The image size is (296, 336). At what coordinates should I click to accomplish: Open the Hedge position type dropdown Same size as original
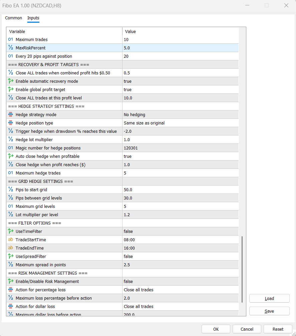(x=180, y=123)
